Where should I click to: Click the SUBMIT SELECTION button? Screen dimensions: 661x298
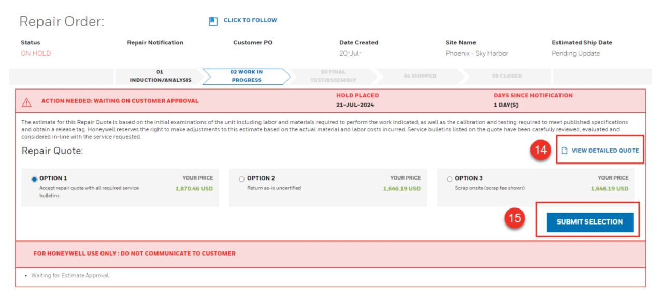[x=590, y=222]
